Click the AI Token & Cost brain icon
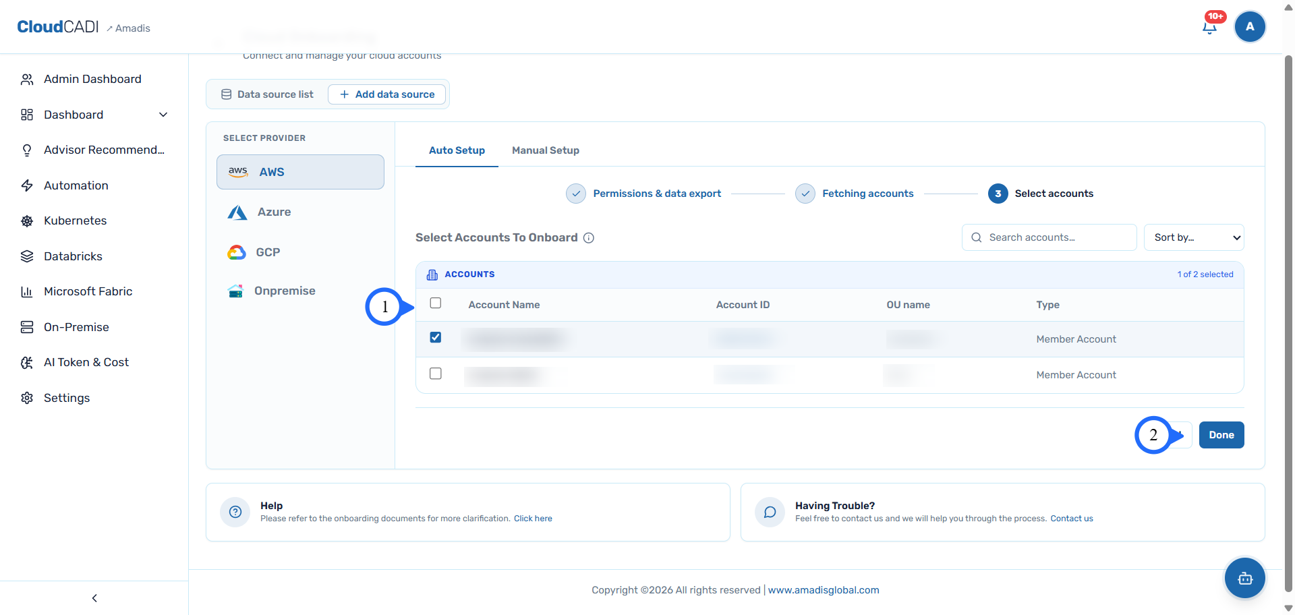This screenshot has height=615, width=1295. (27, 363)
